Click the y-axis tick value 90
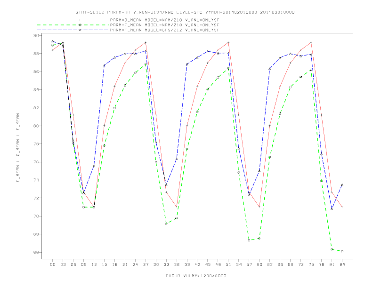 36,35
